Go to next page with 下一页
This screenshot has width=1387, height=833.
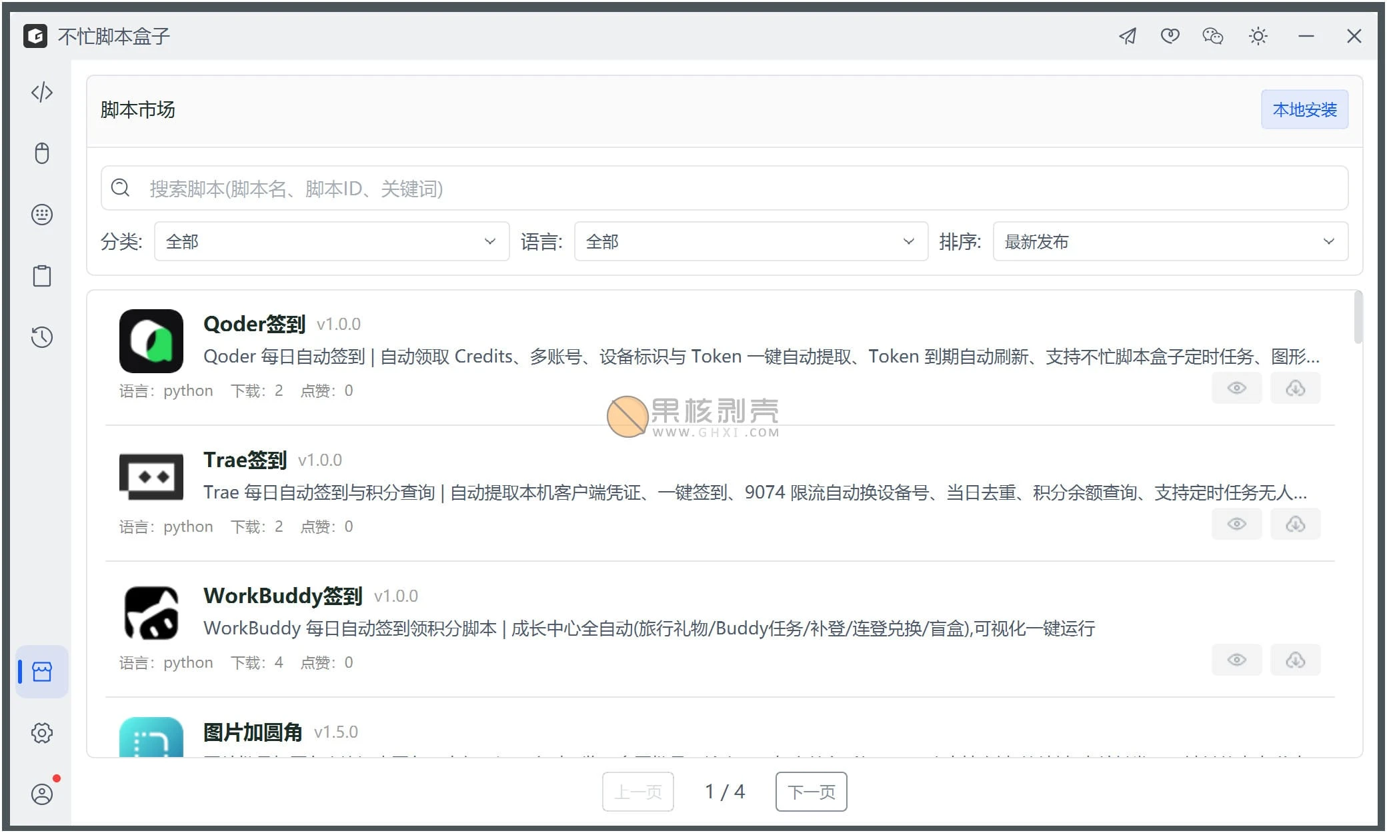click(x=811, y=792)
